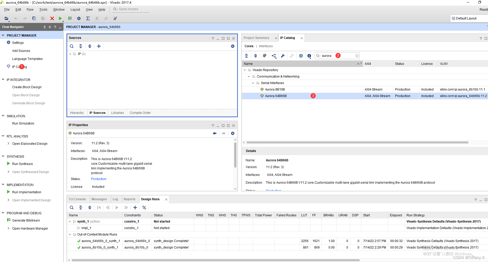Expand Open Elaborated Design item

pos(9,143)
